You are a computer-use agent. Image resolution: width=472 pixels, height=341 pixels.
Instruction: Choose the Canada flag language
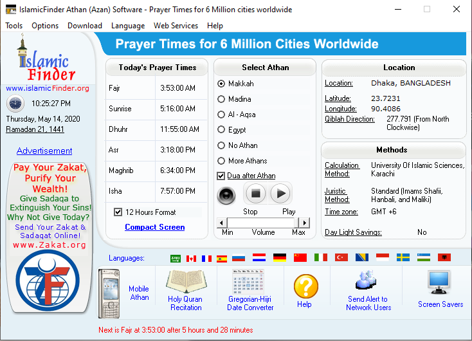(191, 258)
